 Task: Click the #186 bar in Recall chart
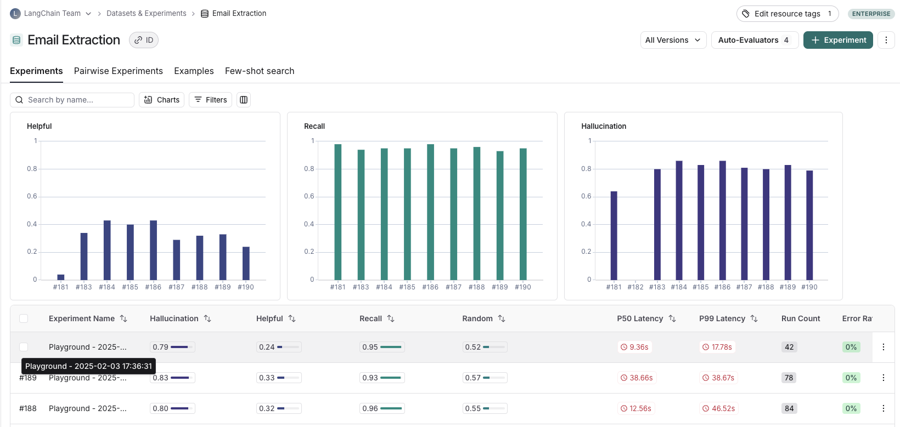(x=430, y=212)
